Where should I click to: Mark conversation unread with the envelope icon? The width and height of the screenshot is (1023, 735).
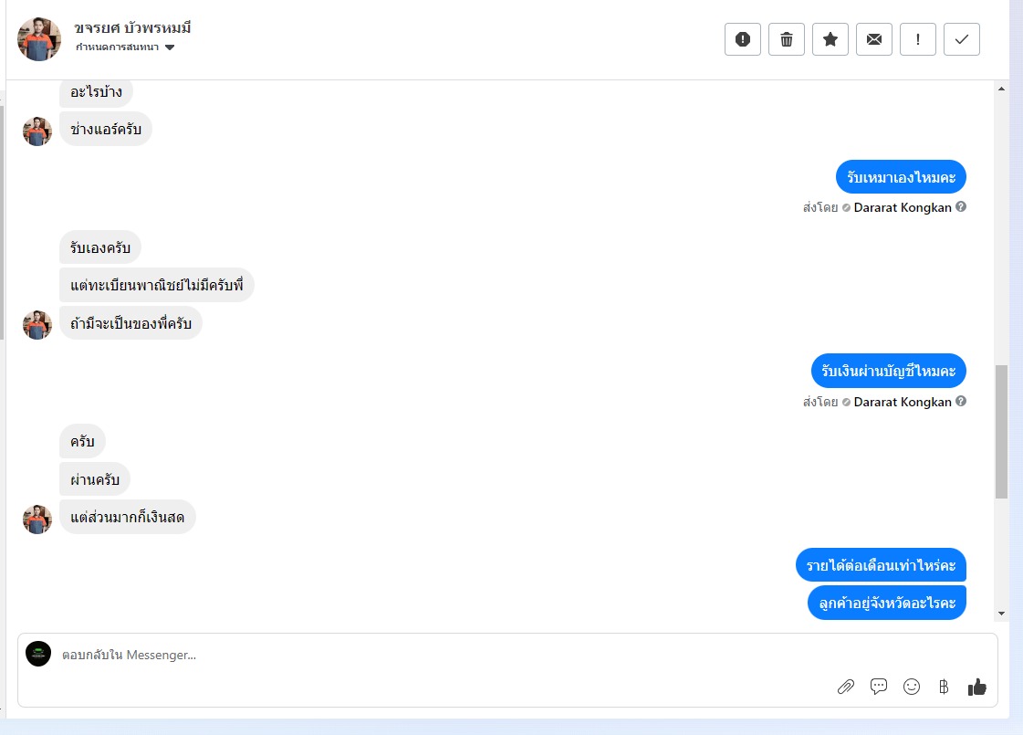pos(873,39)
